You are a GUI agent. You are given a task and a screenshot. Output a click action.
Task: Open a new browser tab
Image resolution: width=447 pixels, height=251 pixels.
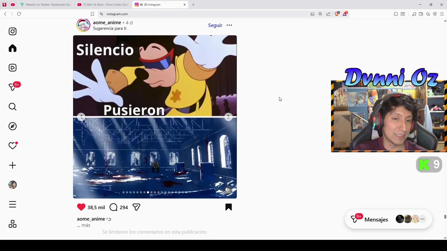coord(193,5)
